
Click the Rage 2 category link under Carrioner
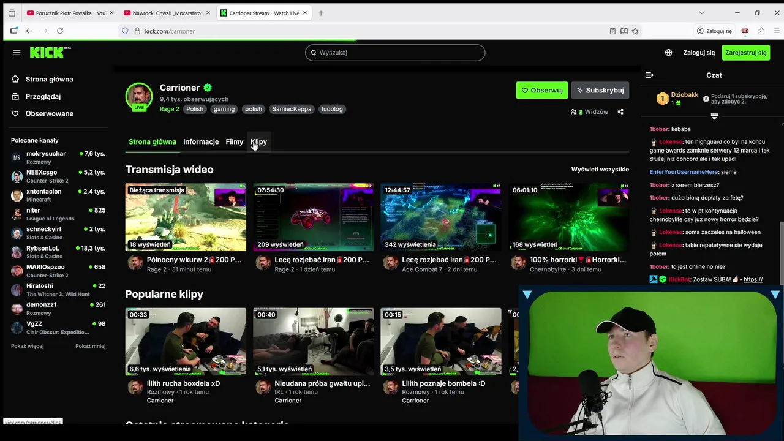[170, 109]
